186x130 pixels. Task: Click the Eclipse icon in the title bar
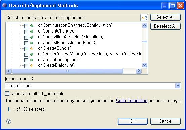click(x=5, y=5)
